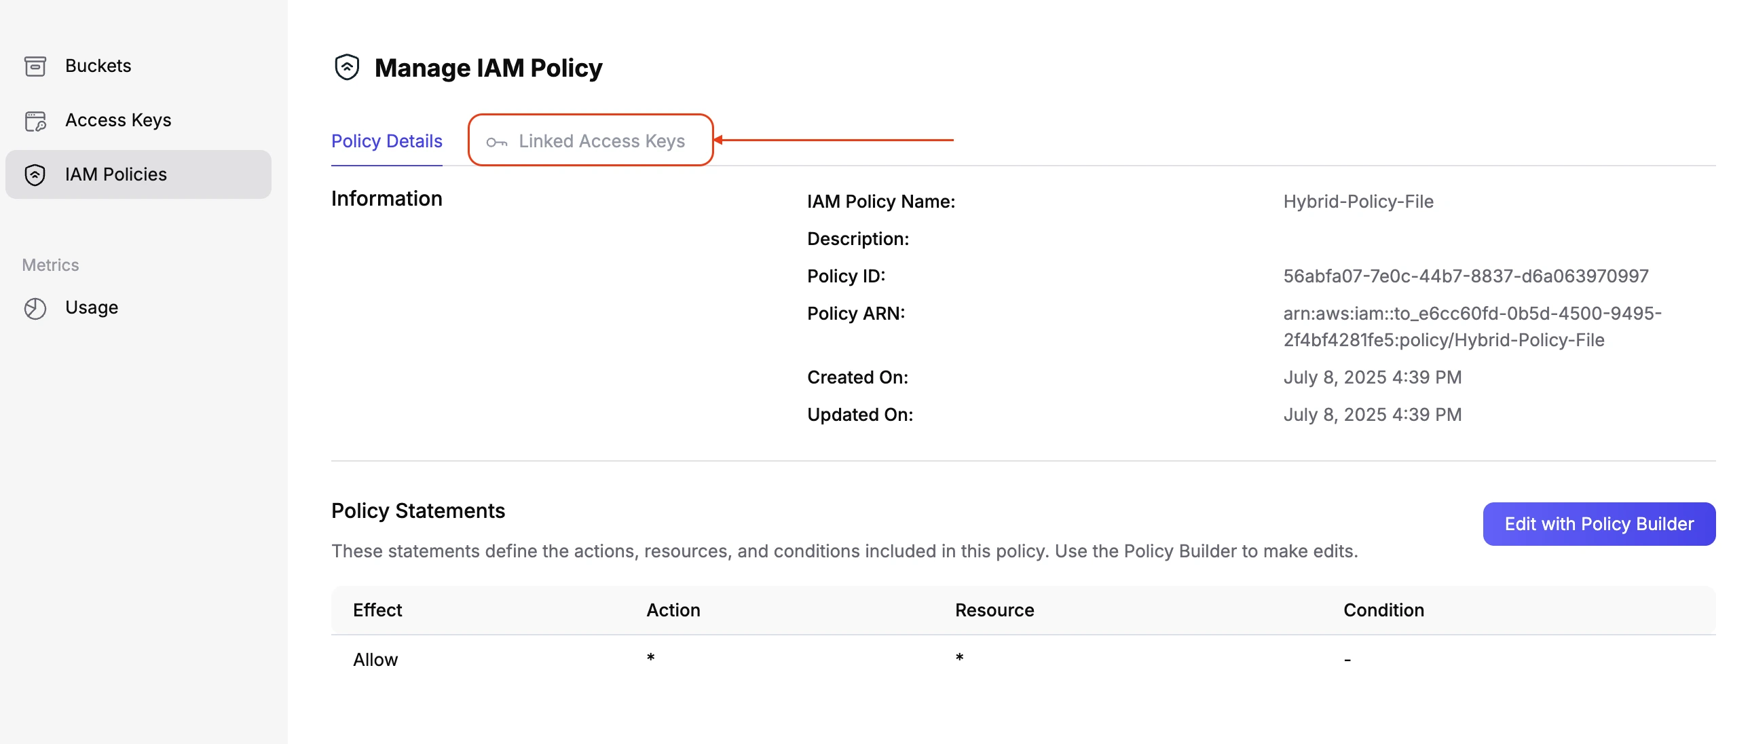Image resolution: width=1750 pixels, height=744 pixels.
Task: Click the shield icon beside Manage IAM Policy
Action: coord(346,67)
